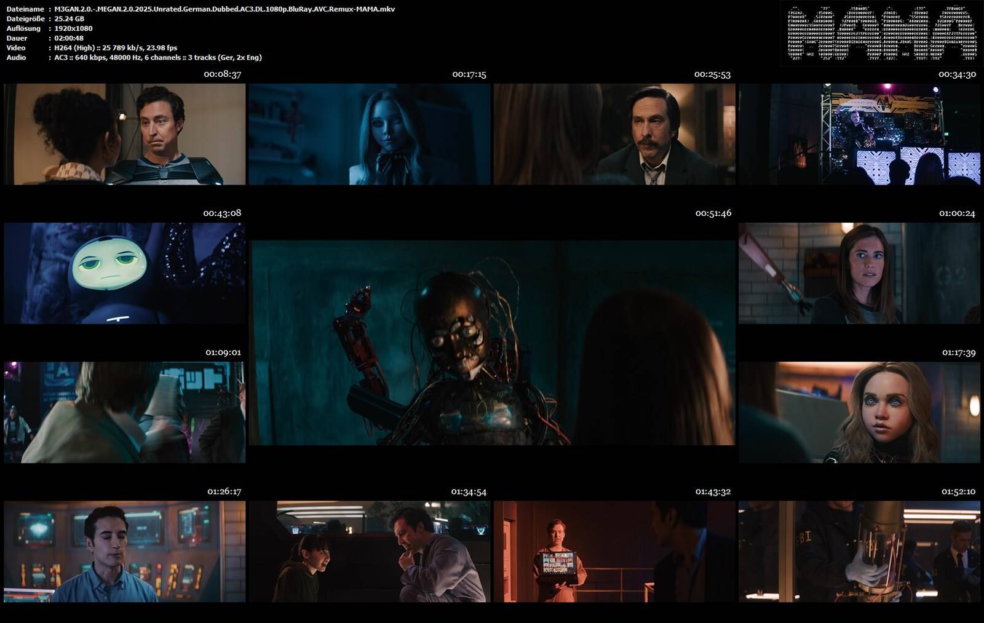Click the Dateiname label
The width and height of the screenshot is (984, 623).
coord(25,9)
